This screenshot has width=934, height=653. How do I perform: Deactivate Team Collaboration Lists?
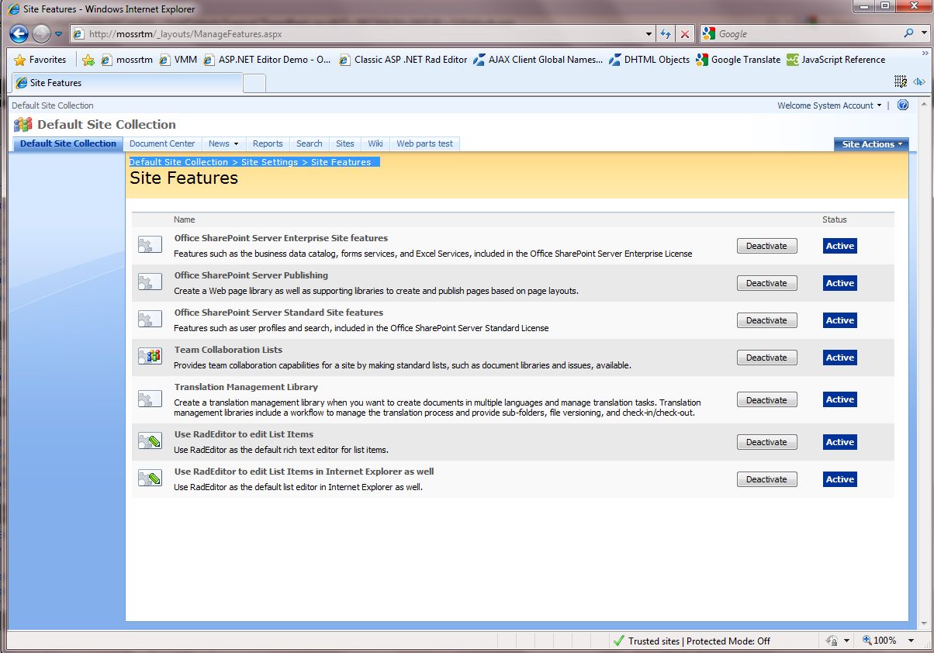(x=766, y=358)
